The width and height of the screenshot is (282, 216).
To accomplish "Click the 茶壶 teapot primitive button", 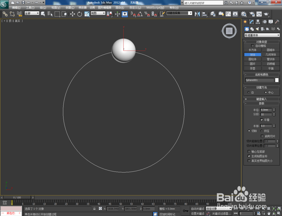I will point(252,68).
